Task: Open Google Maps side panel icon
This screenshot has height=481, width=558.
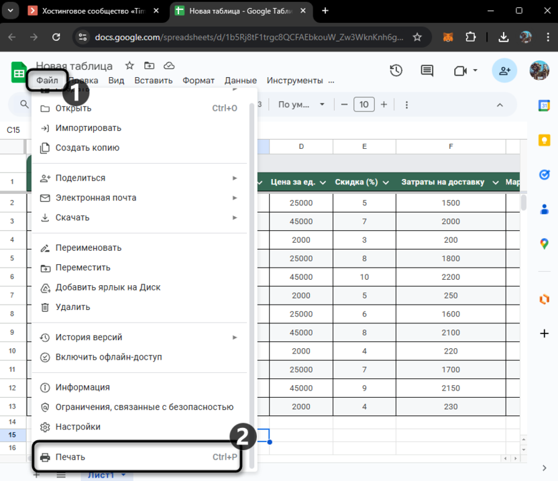Action: (545, 244)
